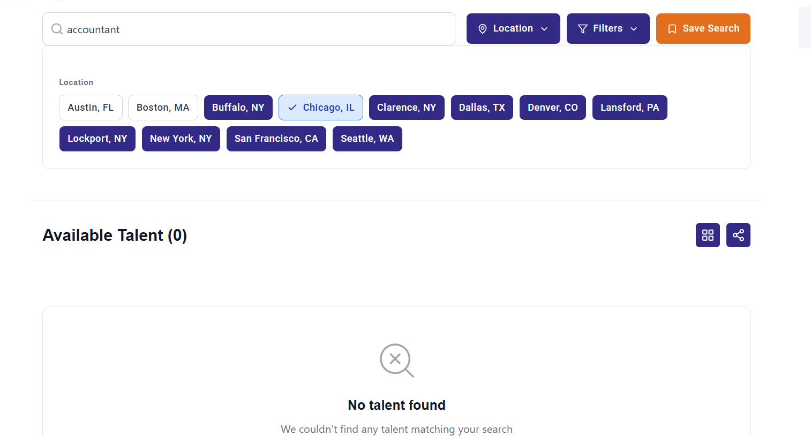Click the accountant search input field

[257, 29]
